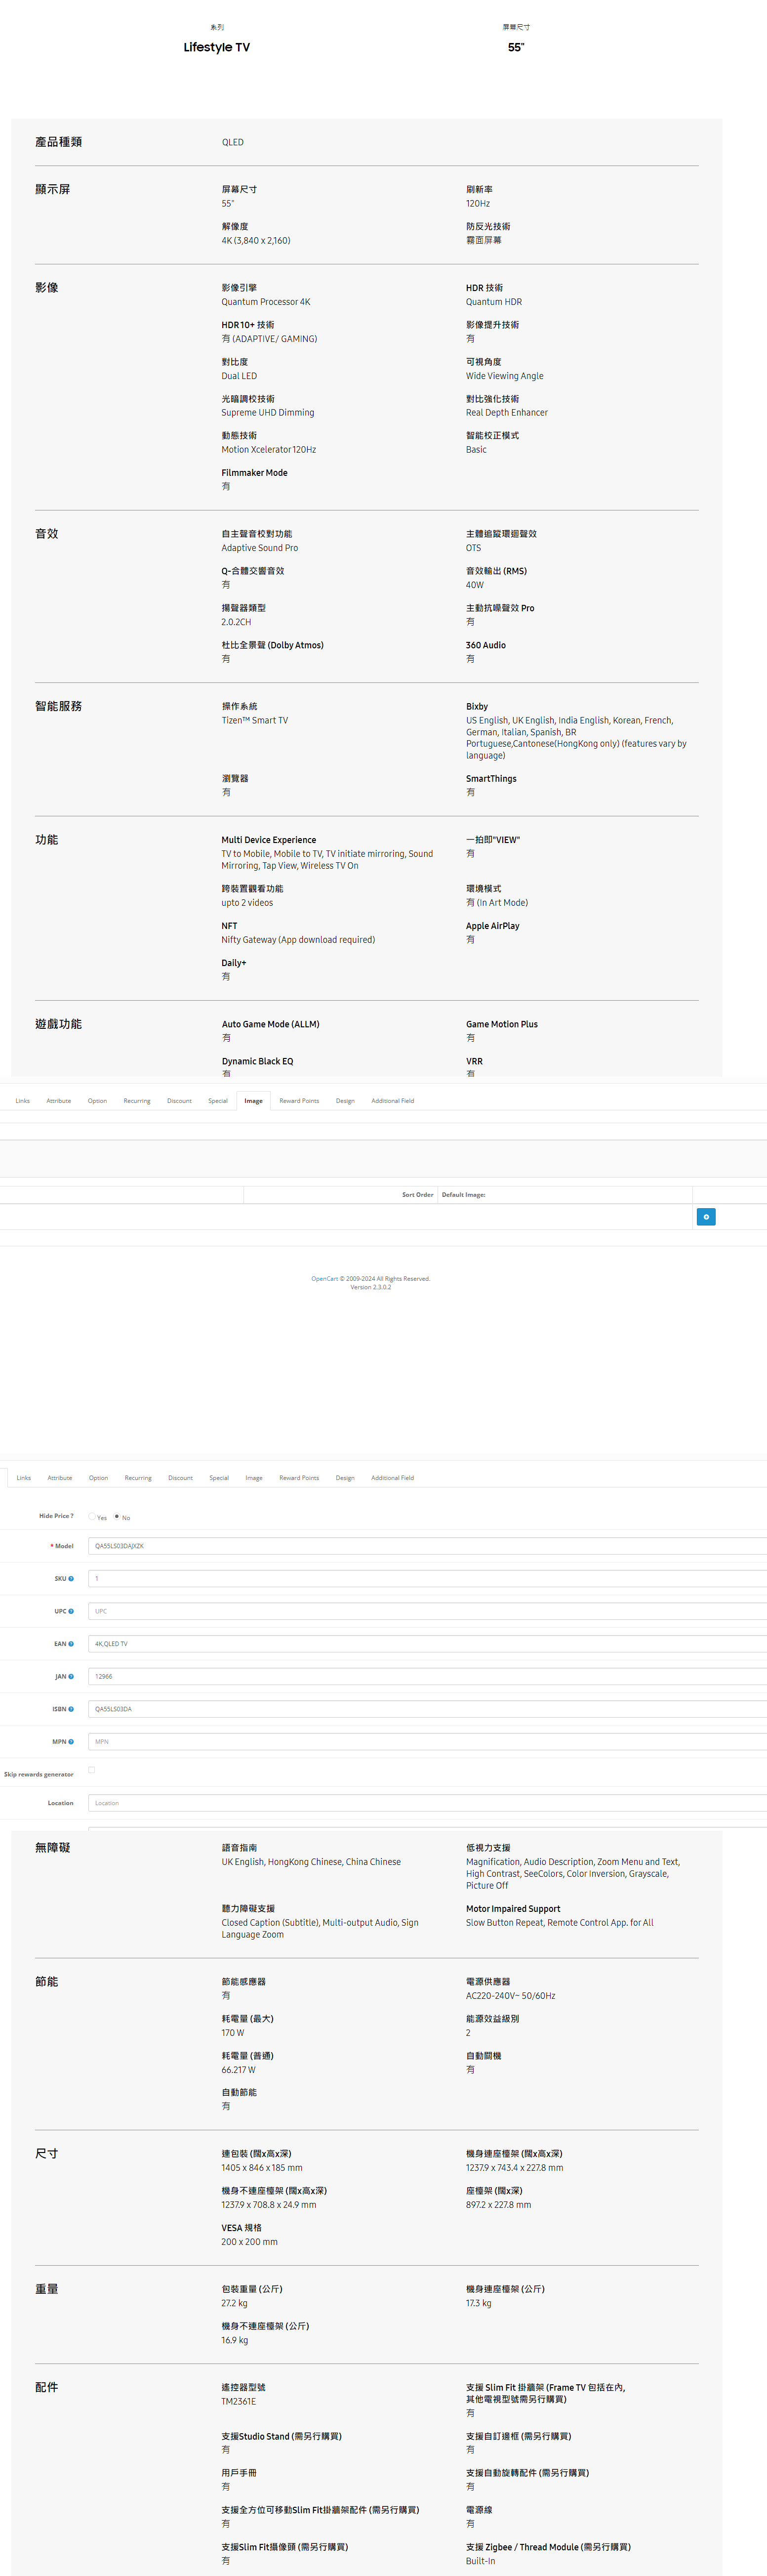Screen dimensions: 767x2576
Task: Open the OpenCart footer link
Action: [324, 1279]
